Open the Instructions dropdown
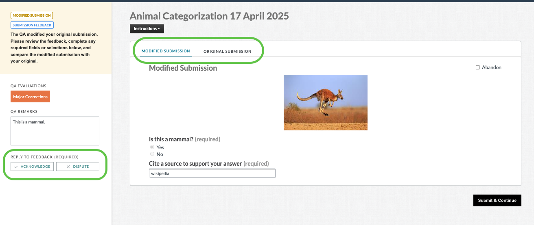The image size is (534, 225). [x=147, y=29]
